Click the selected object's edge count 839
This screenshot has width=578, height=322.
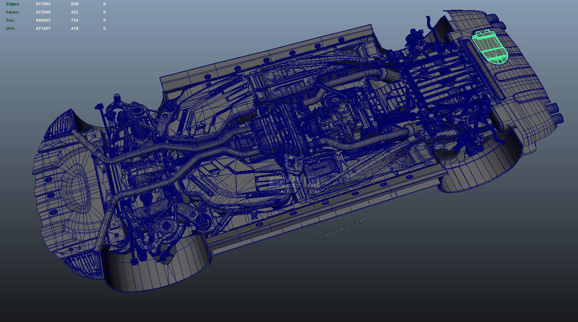74,4
